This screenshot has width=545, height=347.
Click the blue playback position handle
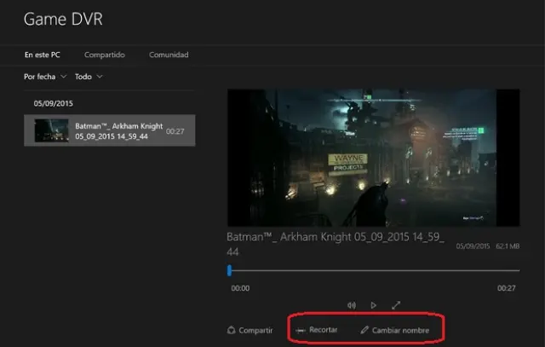pyautogui.click(x=229, y=270)
